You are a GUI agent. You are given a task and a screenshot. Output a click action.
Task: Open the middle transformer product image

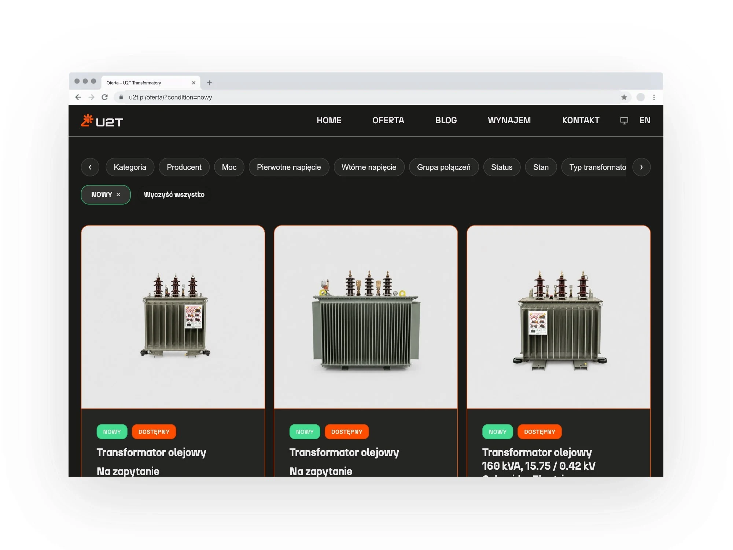(366, 317)
